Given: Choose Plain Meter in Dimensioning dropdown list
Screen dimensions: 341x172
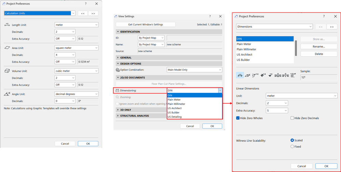Looking at the screenshot, I should pos(195,100).
